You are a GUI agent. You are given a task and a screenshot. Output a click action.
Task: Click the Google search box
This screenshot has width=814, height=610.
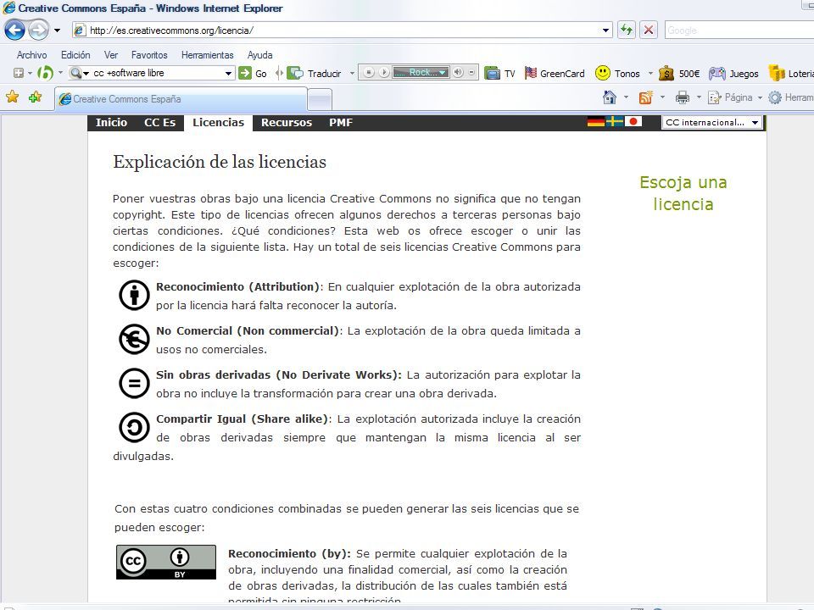739,30
